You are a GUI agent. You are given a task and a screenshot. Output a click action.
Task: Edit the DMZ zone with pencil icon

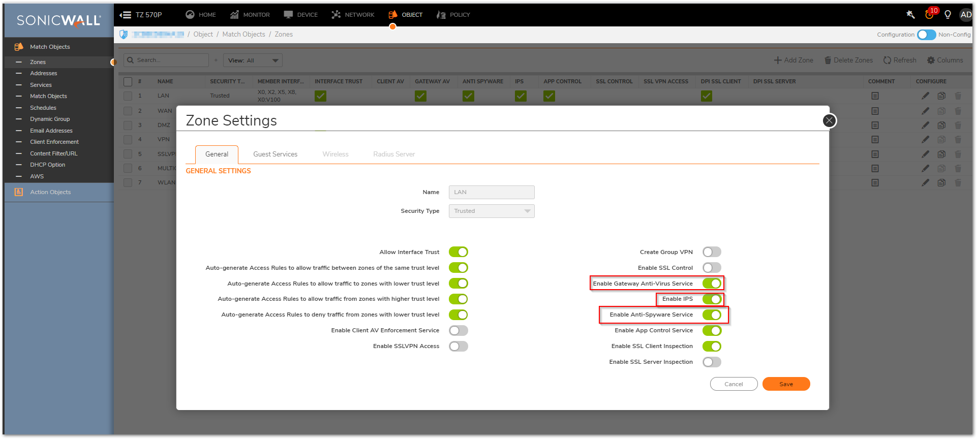click(925, 125)
